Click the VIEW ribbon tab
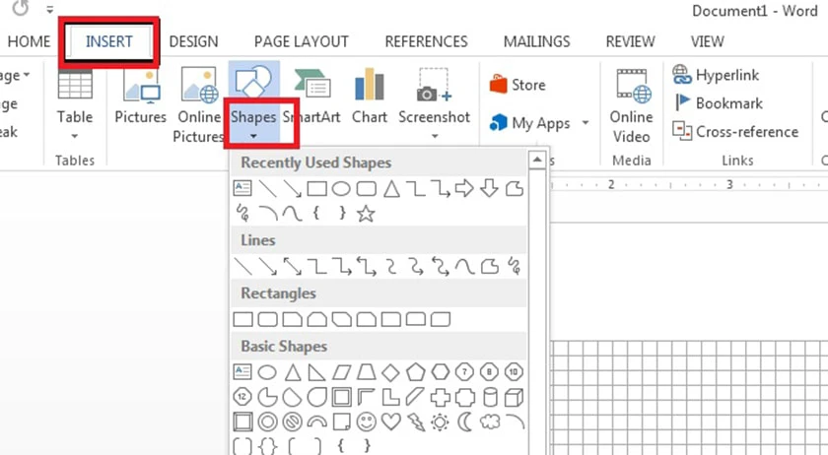 [x=707, y=41]
